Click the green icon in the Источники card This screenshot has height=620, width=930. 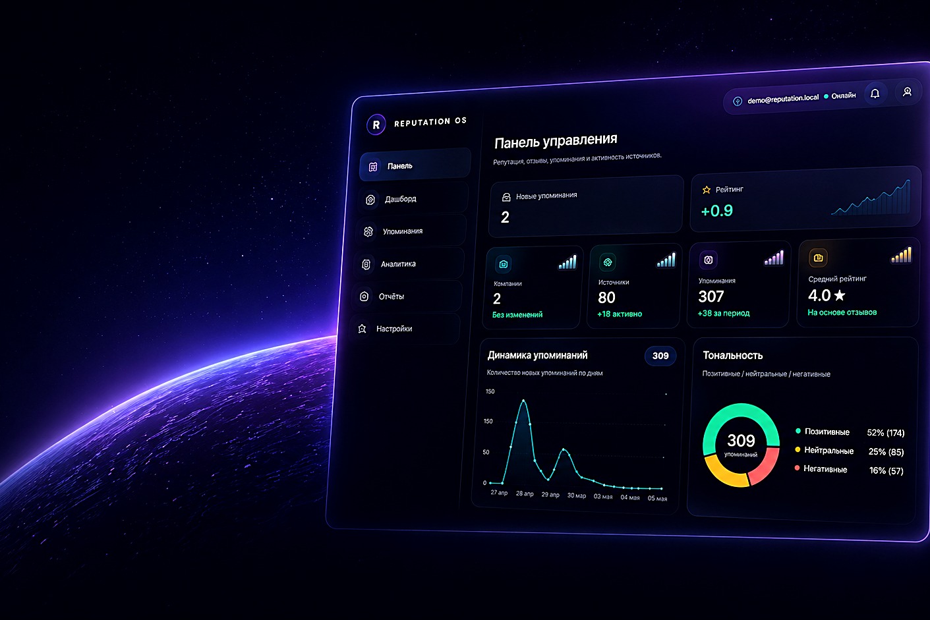(x=608, y=262)
